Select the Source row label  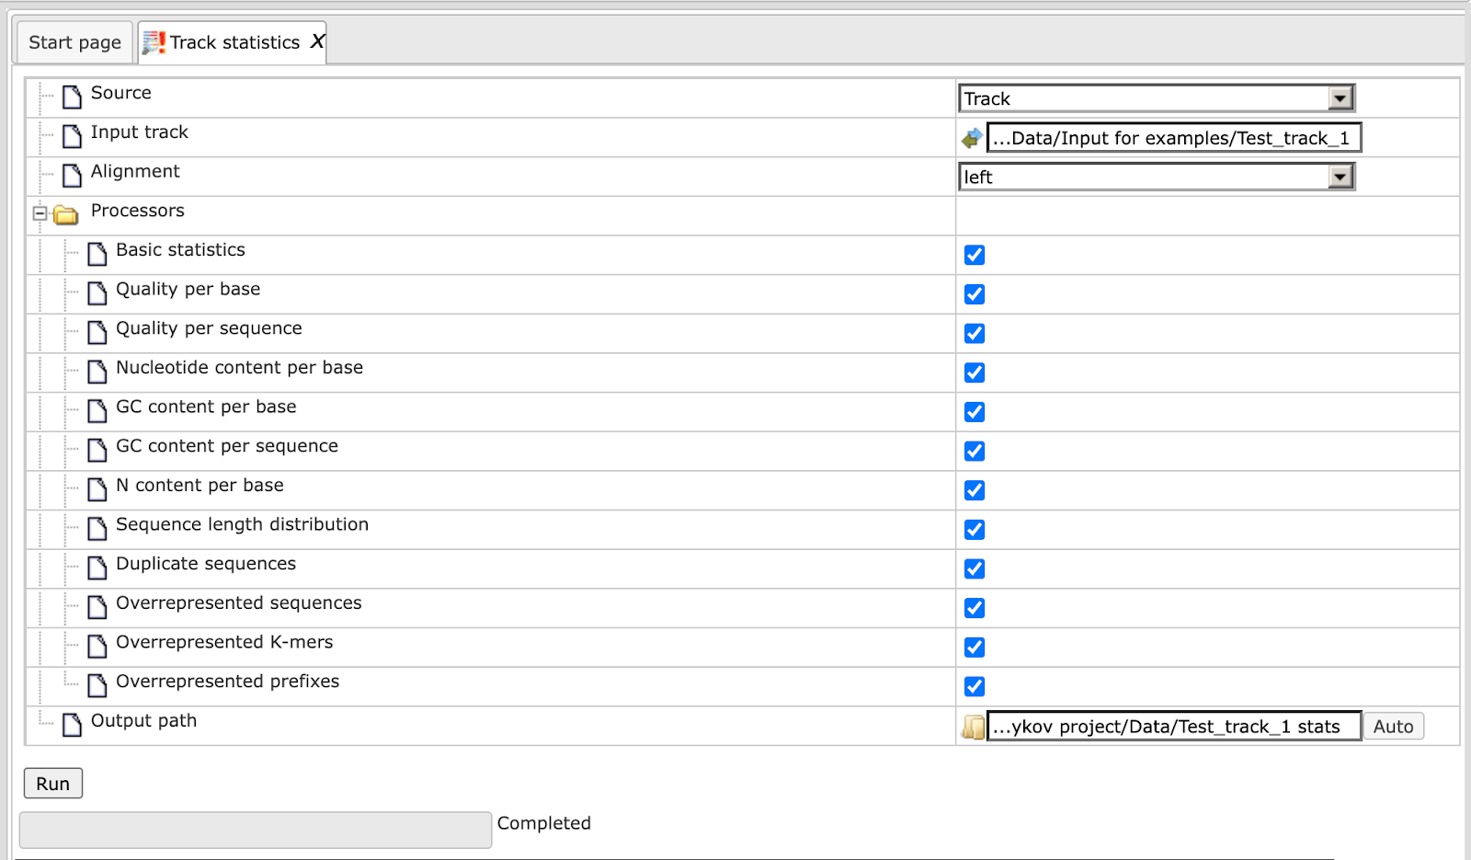121,93
